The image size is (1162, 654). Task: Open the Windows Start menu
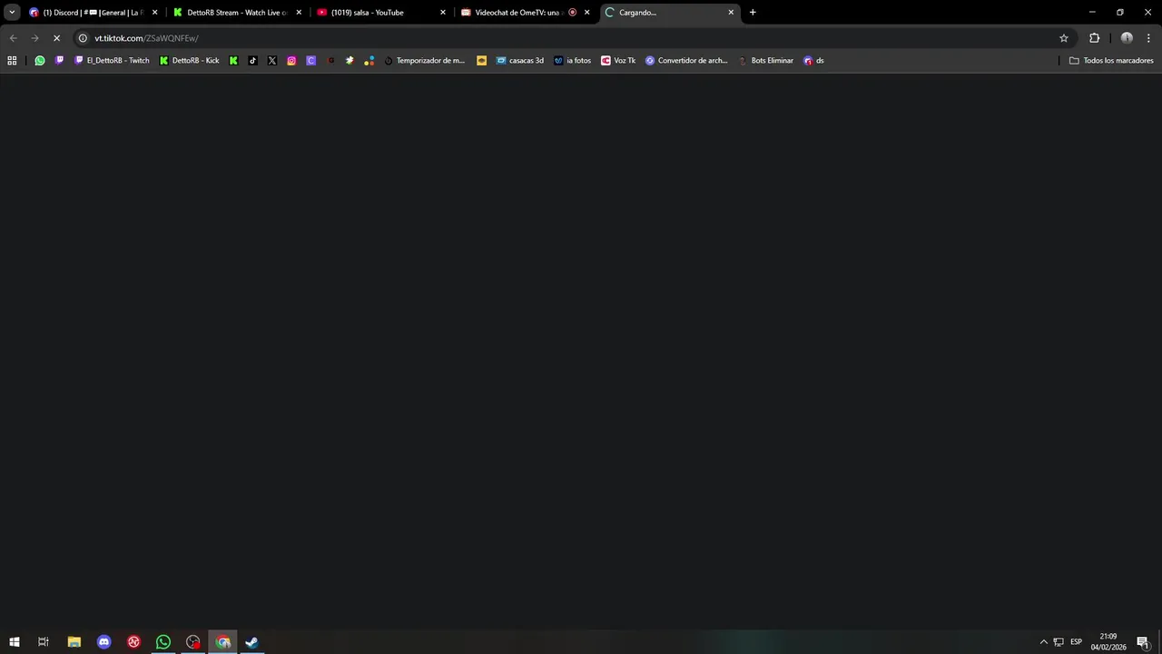[x=15, y=642]
